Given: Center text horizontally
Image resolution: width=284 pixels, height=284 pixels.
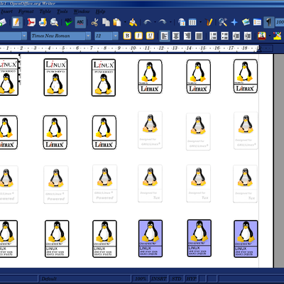Looking at the screenshot, I should (176, 36).
